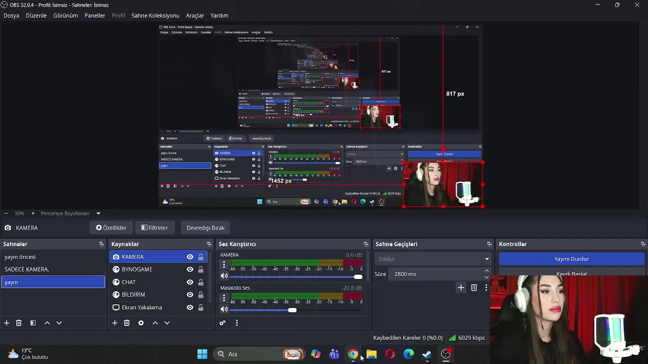Viewport: 648px width, 364px height.
Task: Open scene filters icon in the Sahneler toolbar
Action: pos(33,323)
